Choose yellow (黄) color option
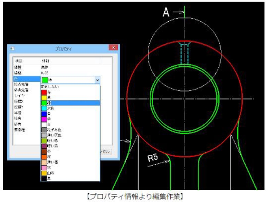 [x=49, y=97]
